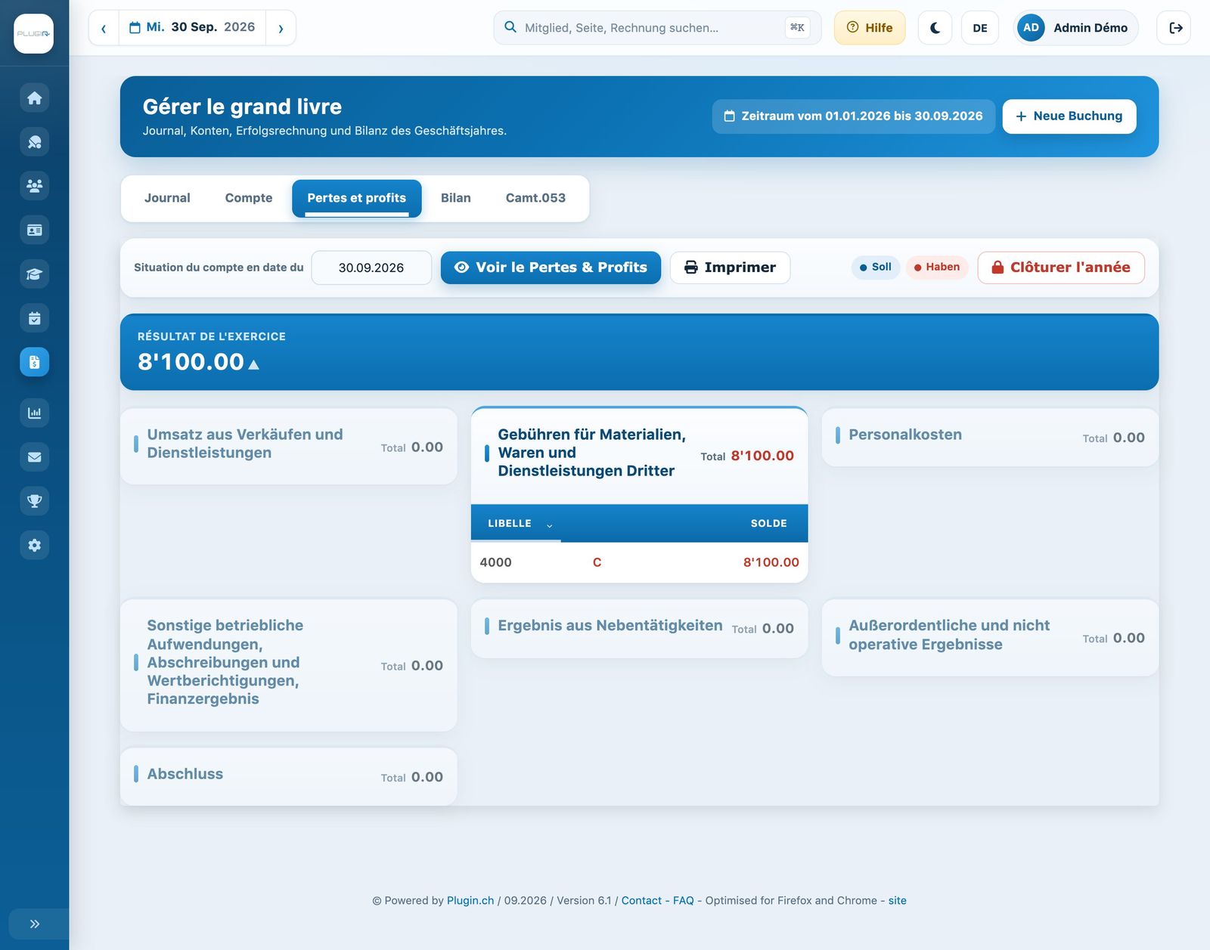This screenshot has width=1210, height=950.
Task: Switch to the Camt.053 tab
Action: 535,198
